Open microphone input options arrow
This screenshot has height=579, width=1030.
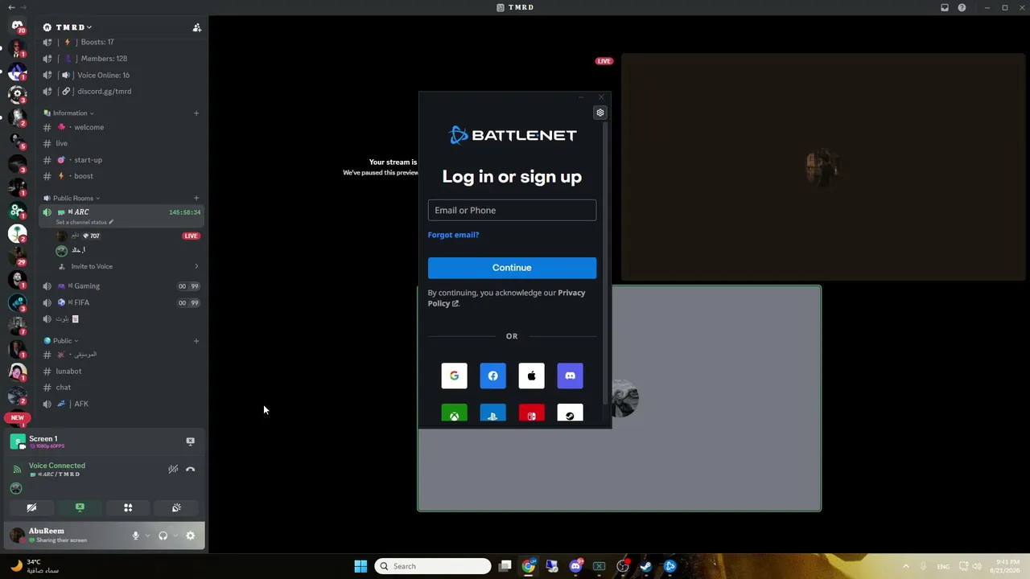pyautogui.click(x=147, y=536)
